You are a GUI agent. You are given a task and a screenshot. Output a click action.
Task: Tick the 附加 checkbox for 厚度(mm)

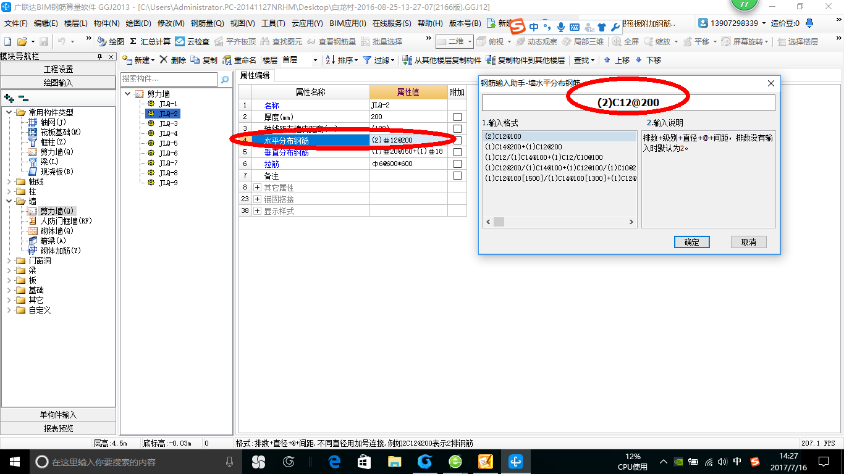coord(457,117)
